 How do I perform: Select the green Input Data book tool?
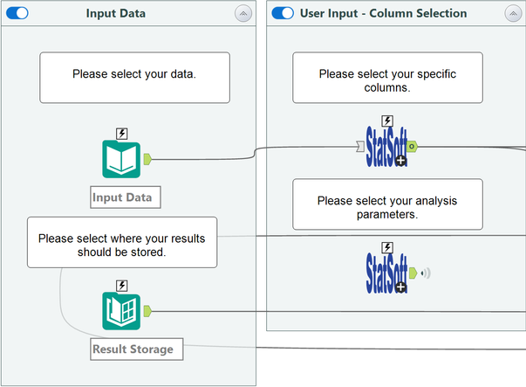click(x=121, y=160)
